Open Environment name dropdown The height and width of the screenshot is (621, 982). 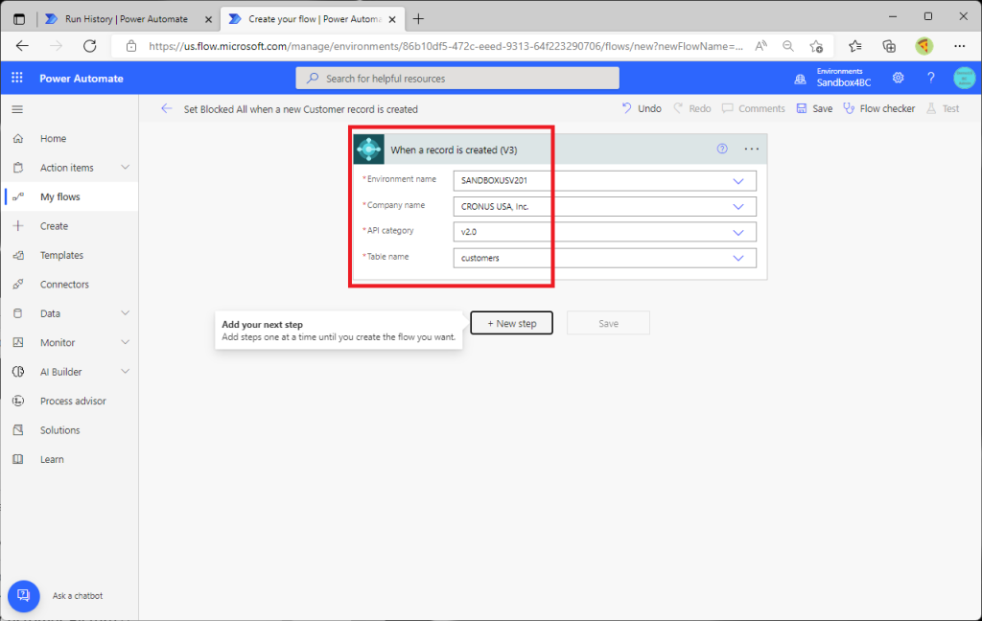point(738,181)
